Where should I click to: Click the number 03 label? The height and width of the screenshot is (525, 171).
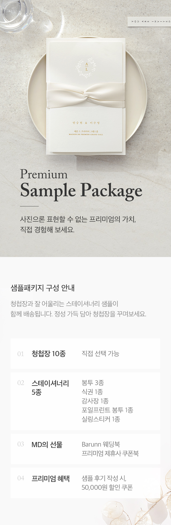(x=21, y=444)
